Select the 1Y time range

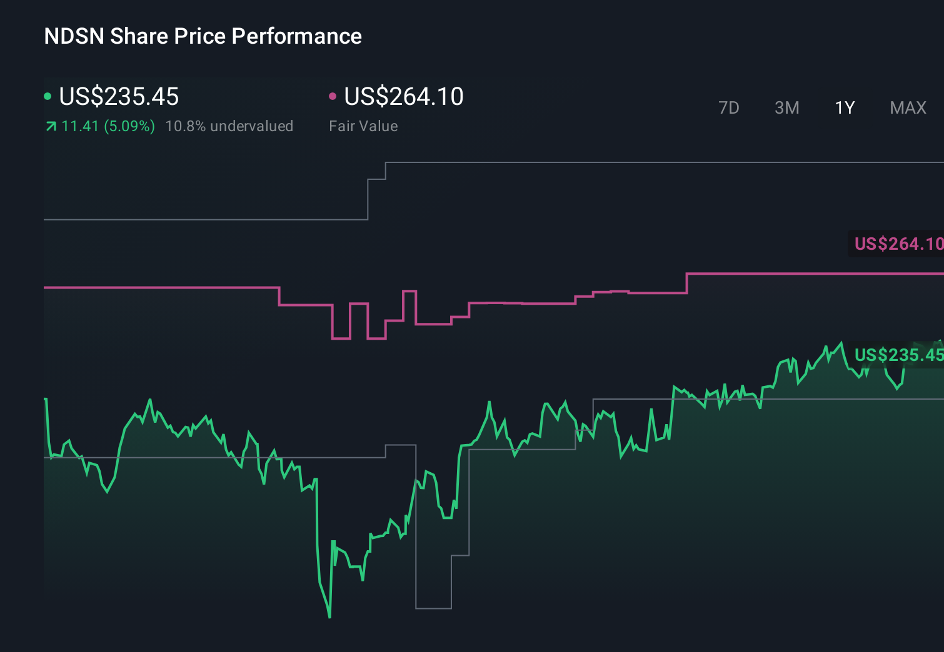click(844, 107)
